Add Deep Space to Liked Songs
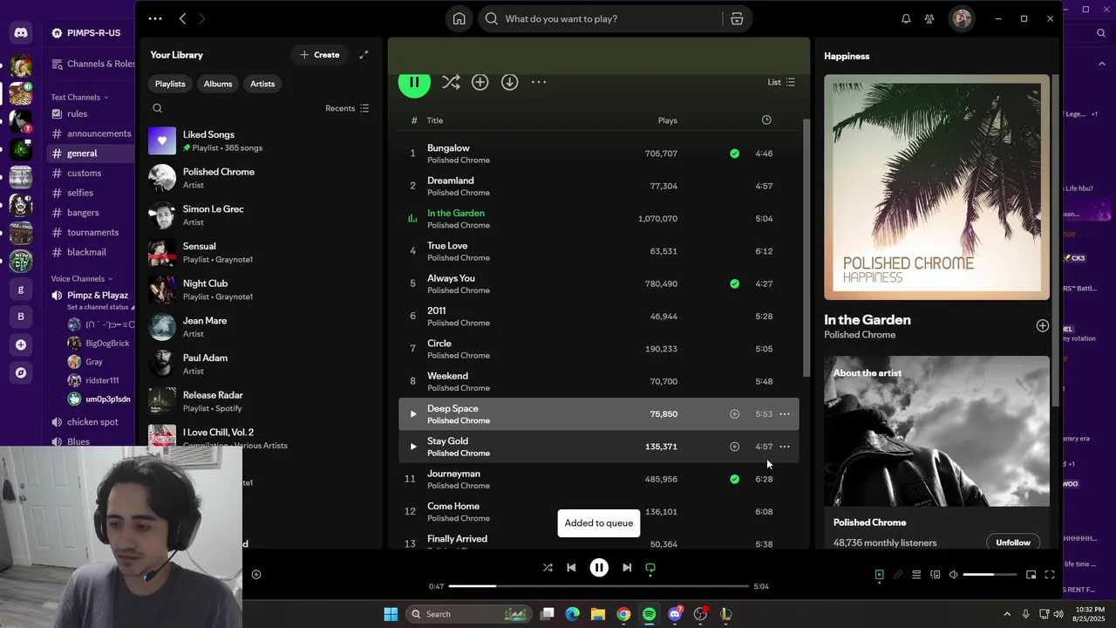1116x628 pixels. tap(734, 414)
